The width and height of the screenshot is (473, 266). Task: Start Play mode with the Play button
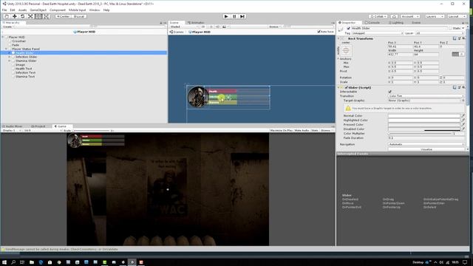pyautogui.click(x=226, y=16)
